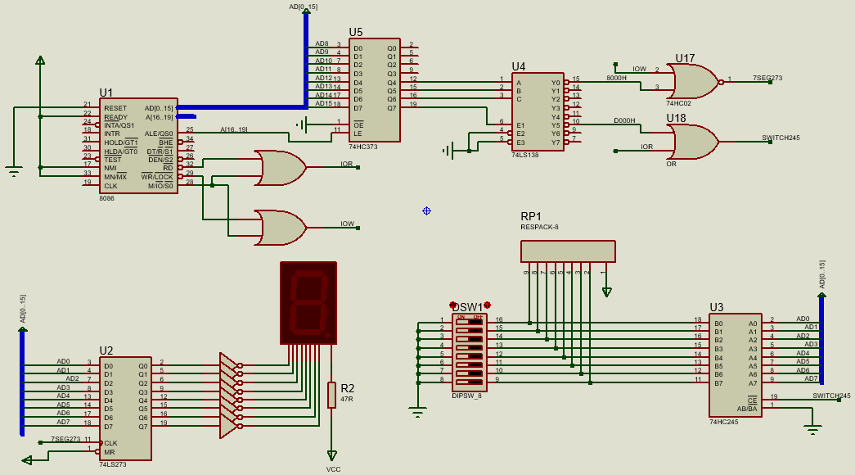Toggle DSW1 switch on pin 2 row

tap(470, 330)
